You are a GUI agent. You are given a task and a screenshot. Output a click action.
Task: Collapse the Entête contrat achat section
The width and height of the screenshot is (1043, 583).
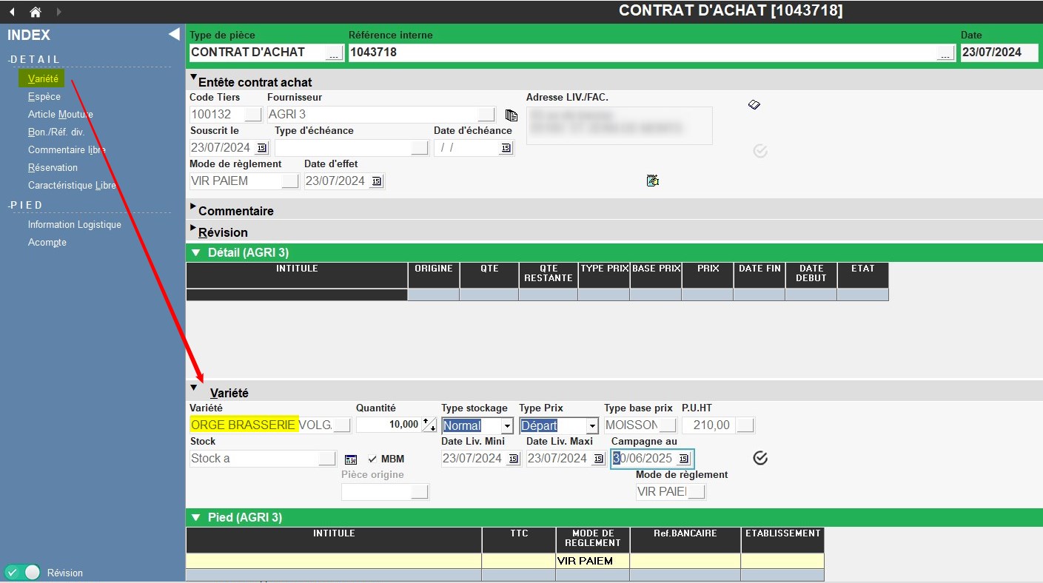pos(194,78)
